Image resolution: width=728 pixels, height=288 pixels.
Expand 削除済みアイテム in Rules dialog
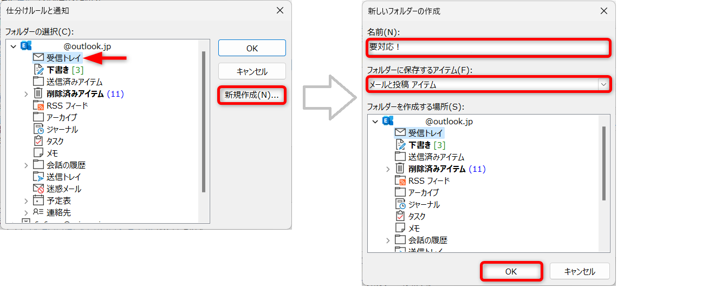(26, 94)
